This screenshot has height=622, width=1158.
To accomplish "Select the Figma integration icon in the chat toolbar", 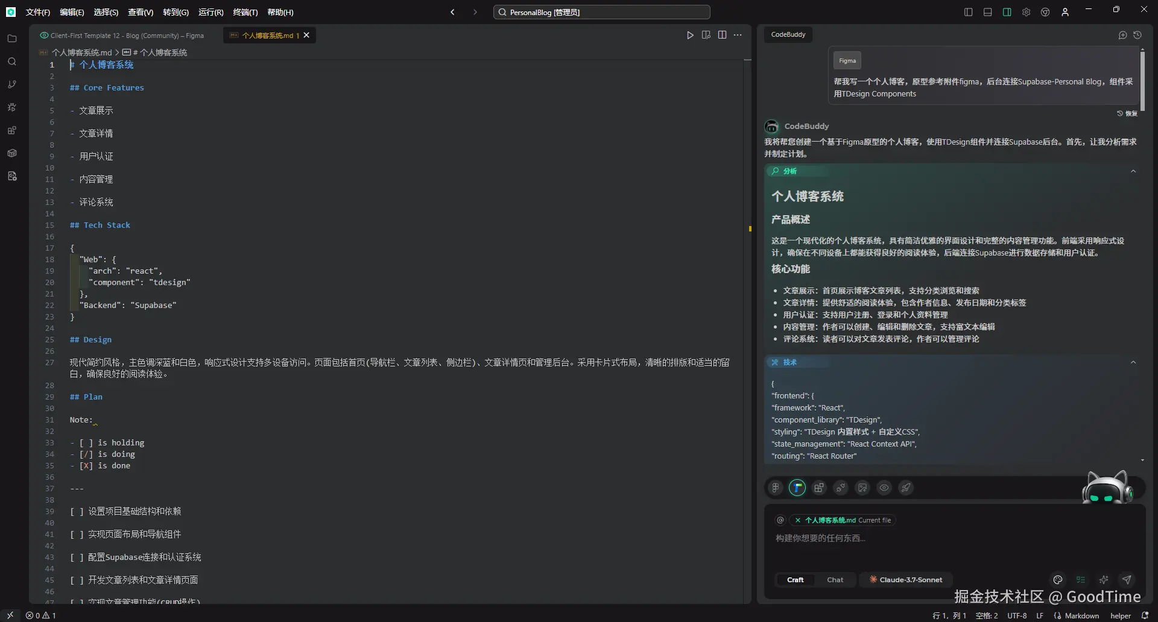I will (776, 488).
